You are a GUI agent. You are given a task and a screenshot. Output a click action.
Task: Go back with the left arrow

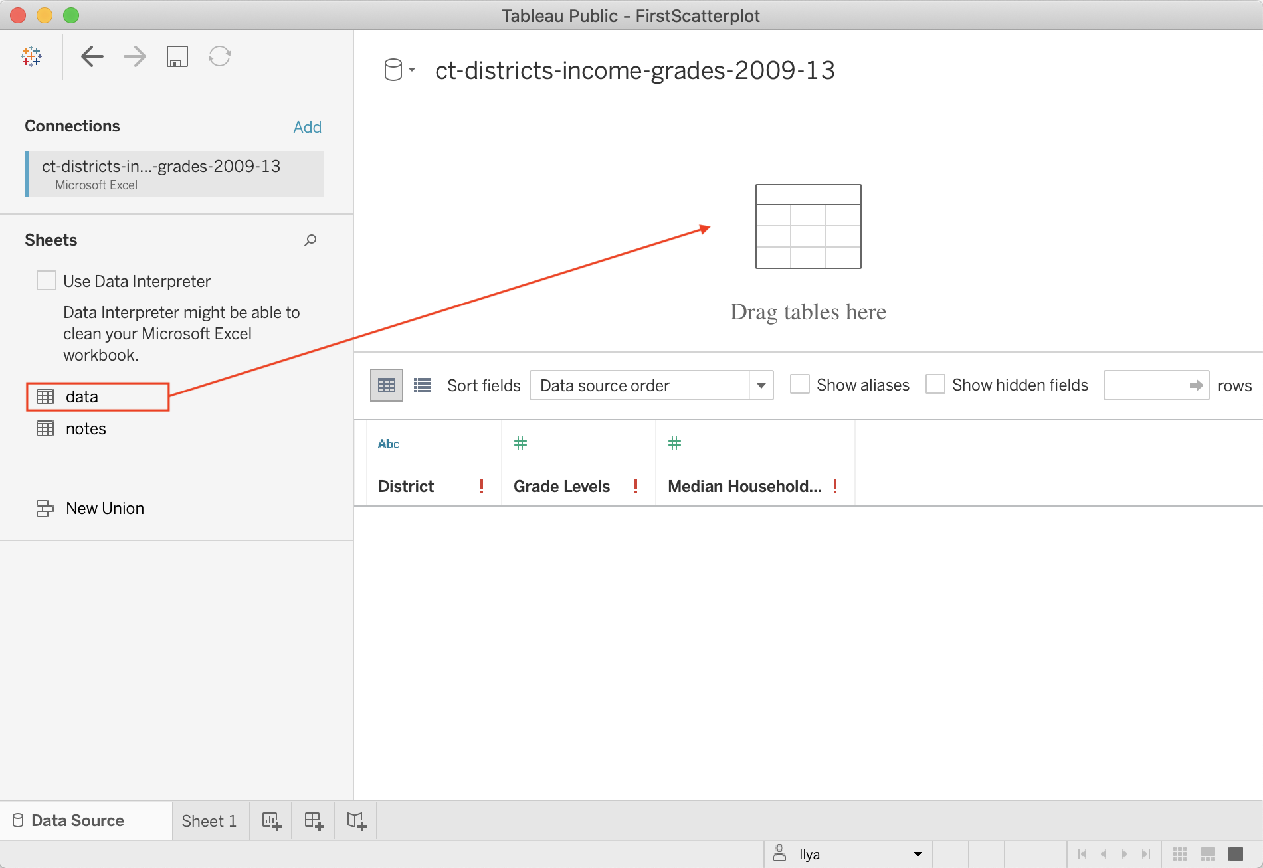(x=92, y=56)
